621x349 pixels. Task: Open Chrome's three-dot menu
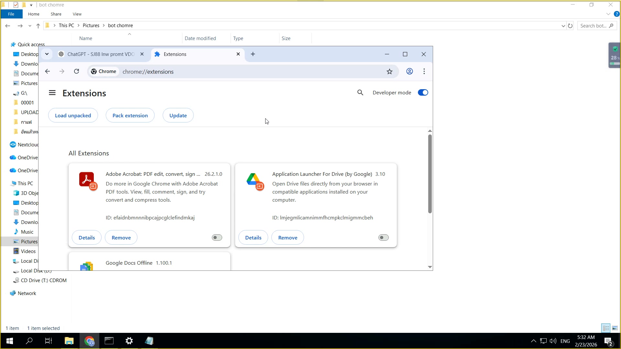coord(424,71)
